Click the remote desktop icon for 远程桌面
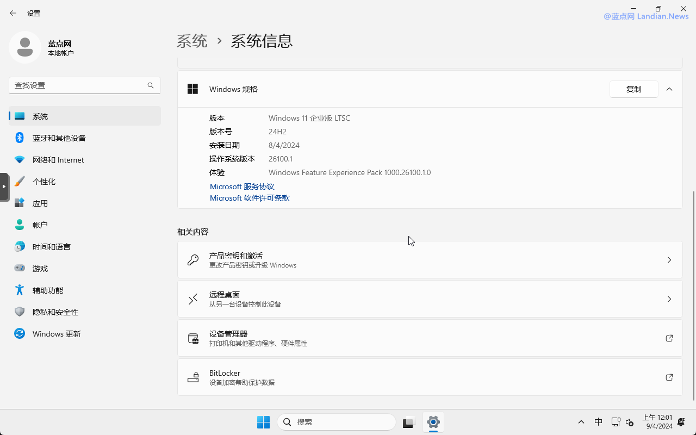Image resolution: width=696 pixels, height=435 pixels. coord(193,299)
